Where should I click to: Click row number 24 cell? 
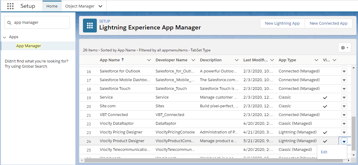pyautogui.click(x=89, y=141)
